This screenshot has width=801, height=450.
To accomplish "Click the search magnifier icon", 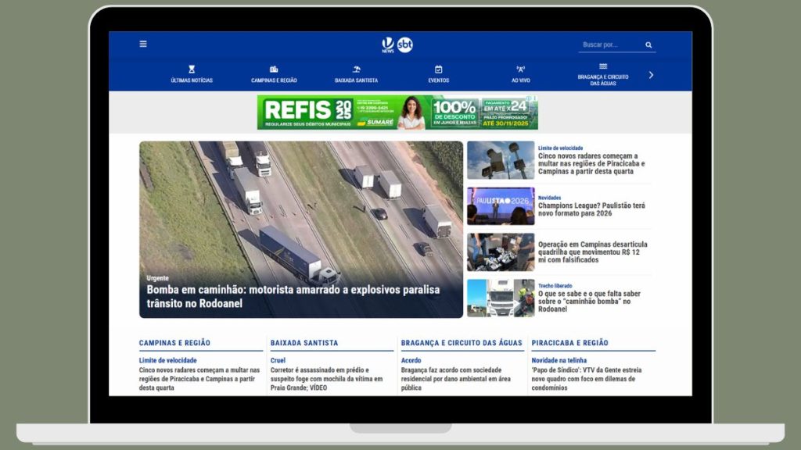I will 648,45.
